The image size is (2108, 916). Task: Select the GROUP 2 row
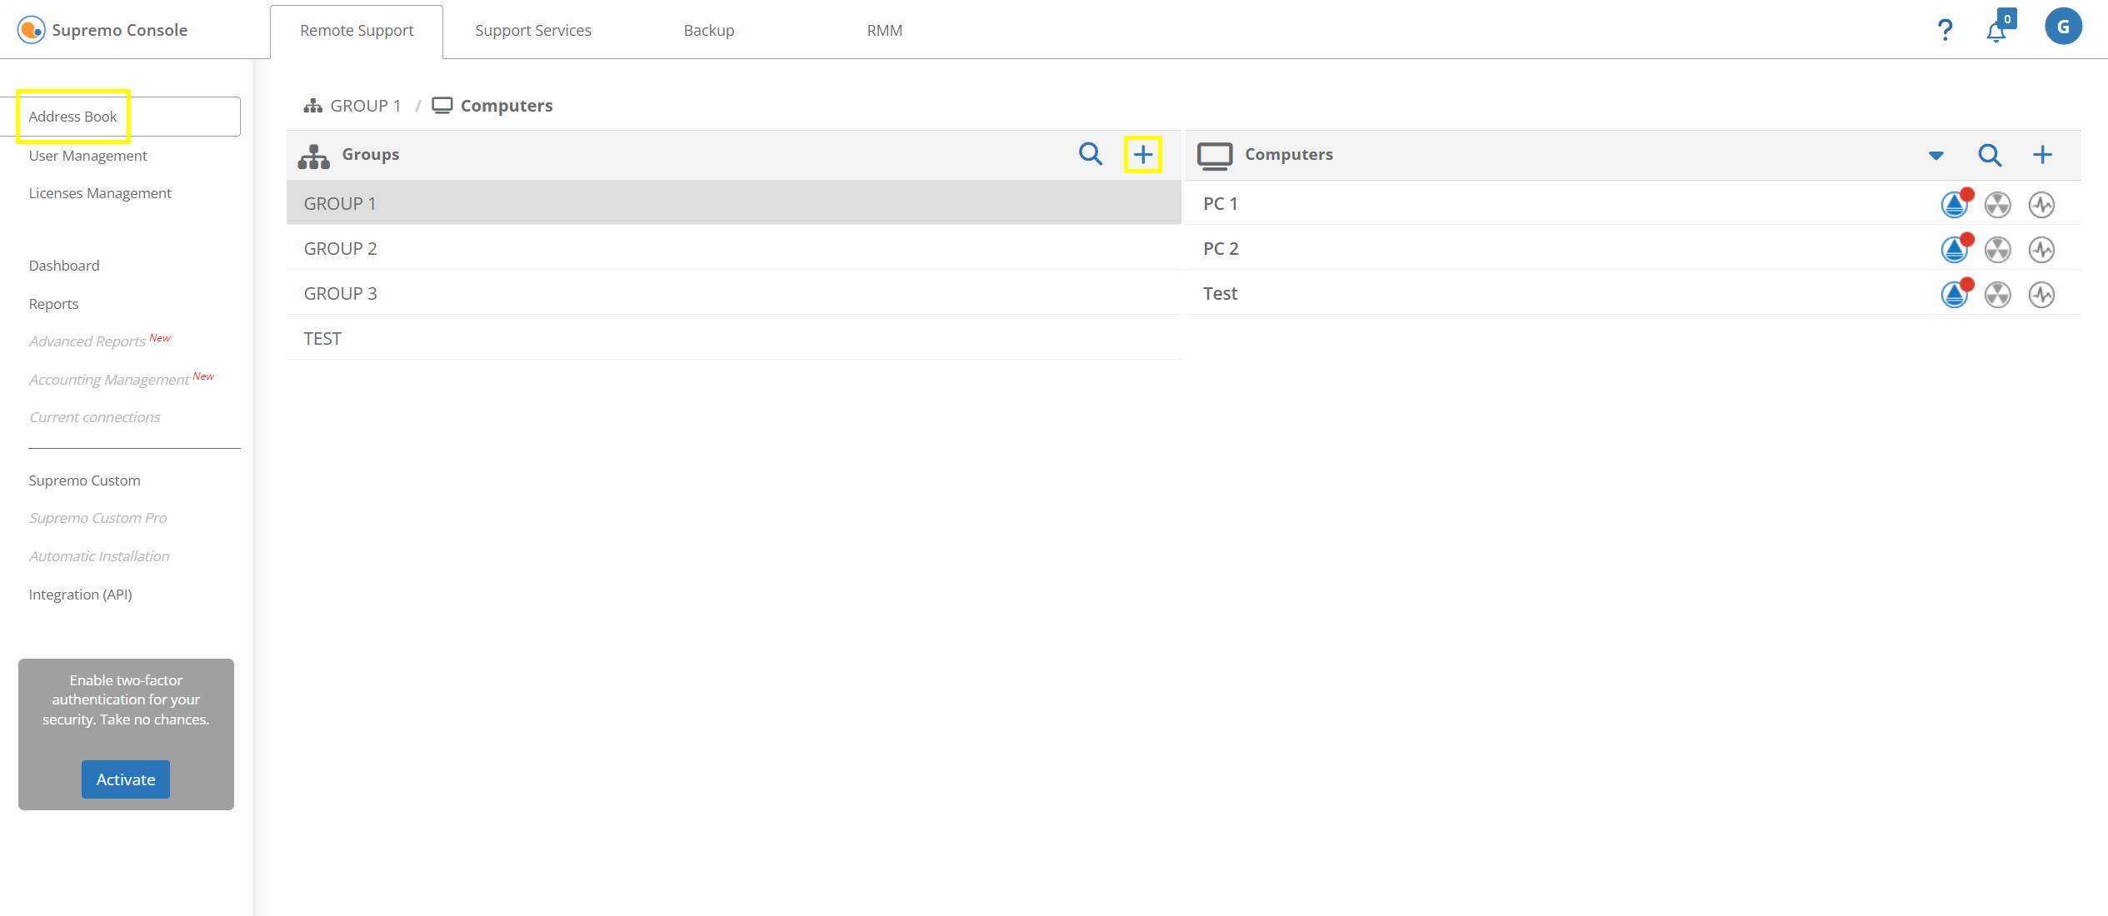pyautogui.click(x=733, y=248)
